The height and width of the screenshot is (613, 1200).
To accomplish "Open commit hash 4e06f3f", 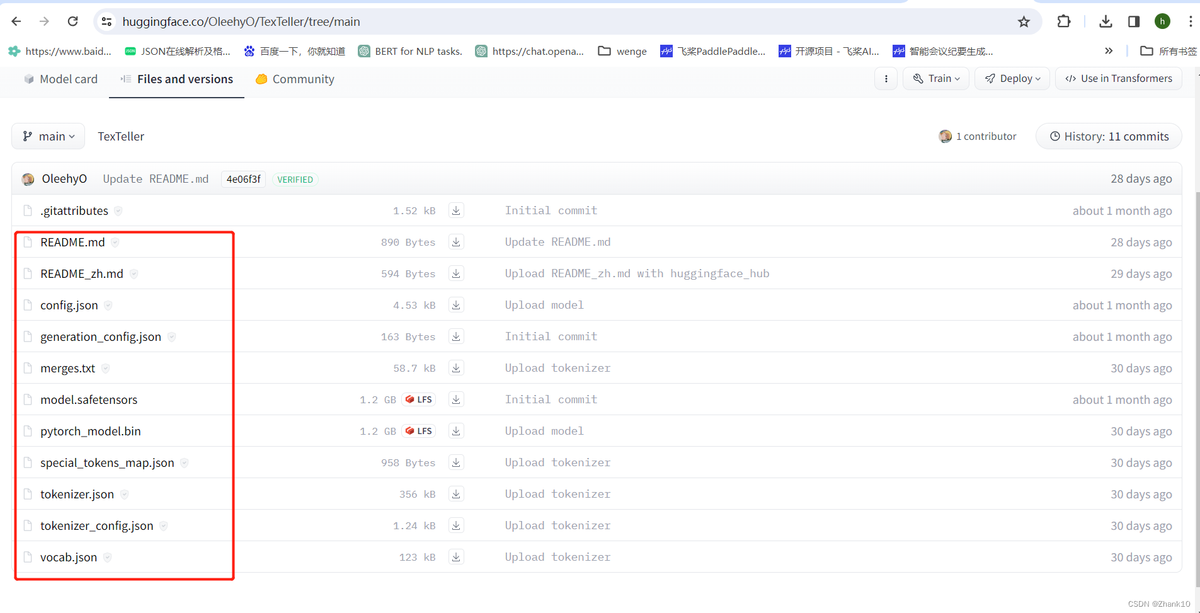I will click(243, 179).
